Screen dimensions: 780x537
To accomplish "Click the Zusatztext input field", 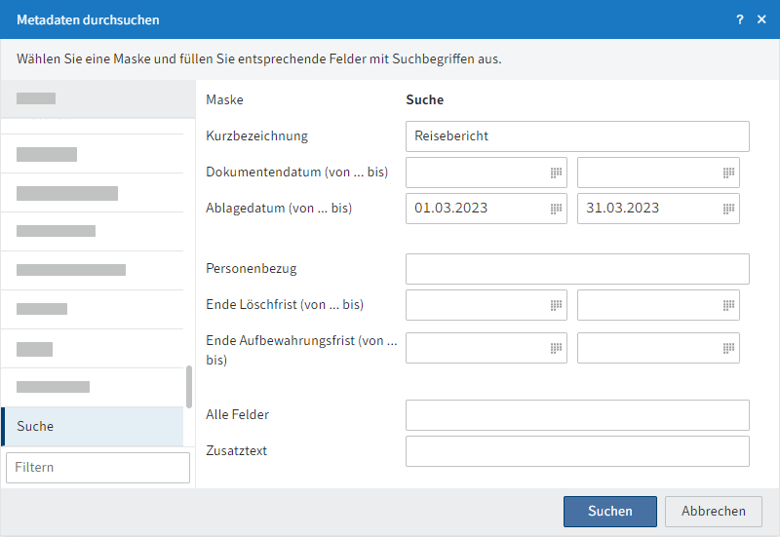I will coord(577,451).
